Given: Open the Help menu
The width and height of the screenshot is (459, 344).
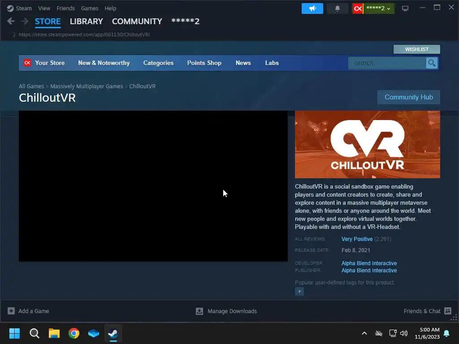Looking at the screenshot, I should [110, 9].
